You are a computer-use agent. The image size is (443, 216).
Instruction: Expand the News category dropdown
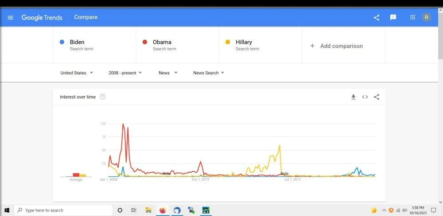[x=168, y=73]
